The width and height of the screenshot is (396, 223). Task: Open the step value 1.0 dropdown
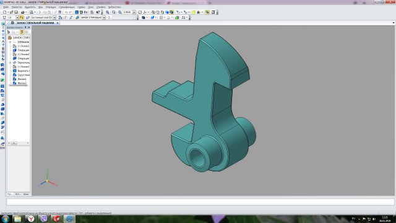click(x=17, y=17)
